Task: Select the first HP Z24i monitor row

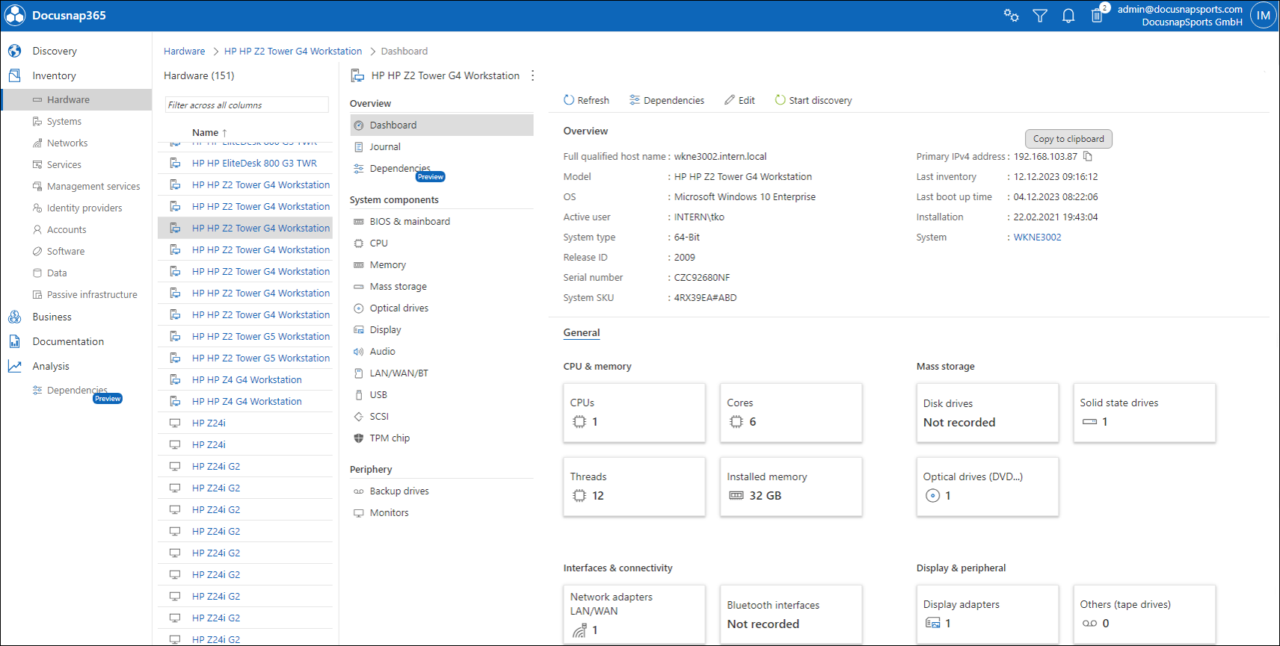Action: (245, 423)
